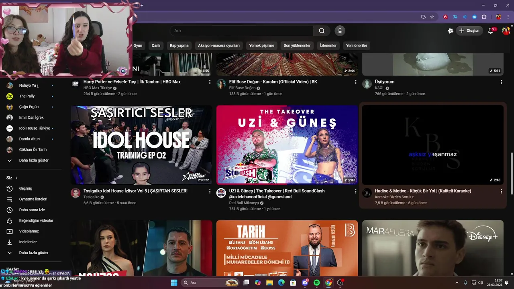Select the Rap yapma filter chip
The width and height of the screenshot is (514, 289).
click(179, 45)
